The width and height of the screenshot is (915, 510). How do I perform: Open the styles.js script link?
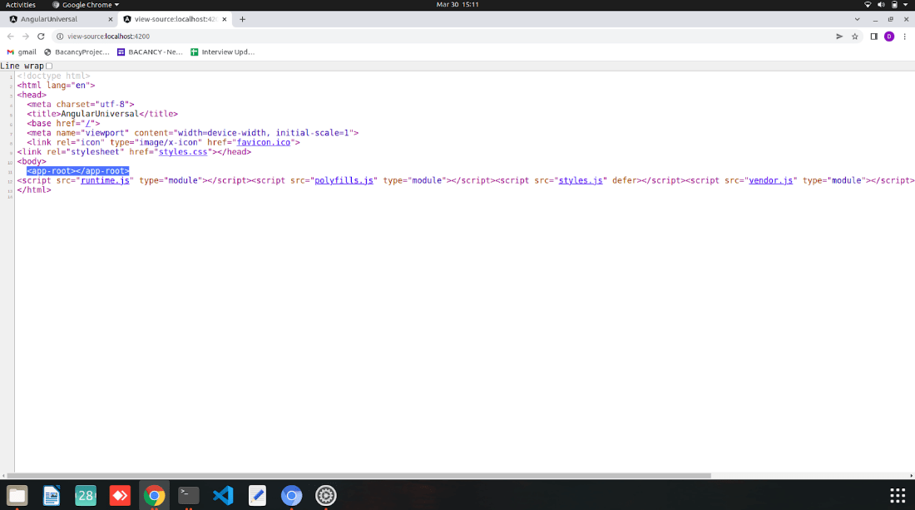click(581, 180)
